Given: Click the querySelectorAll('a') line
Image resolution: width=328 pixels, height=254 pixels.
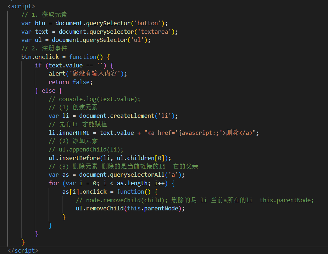Looking at the screenshot, I should point(117,175).
